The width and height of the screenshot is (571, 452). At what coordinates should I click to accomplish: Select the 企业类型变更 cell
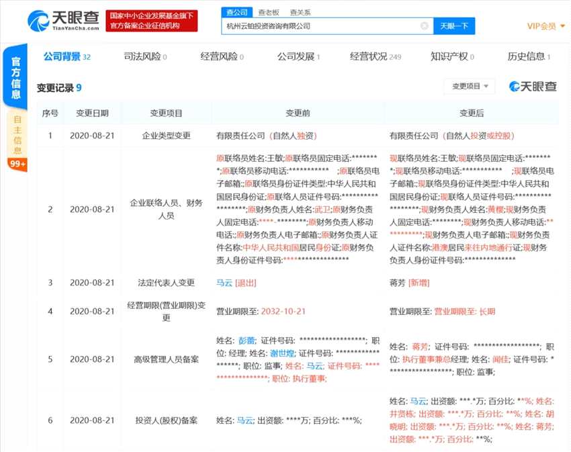pos(166,136)
